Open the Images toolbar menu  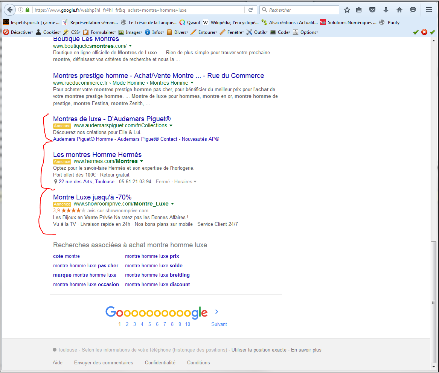tap(131, 32)
